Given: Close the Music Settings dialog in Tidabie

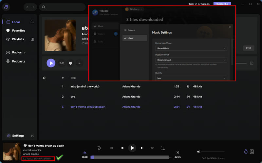Looking at the screenshot, I should coord(230,27).
